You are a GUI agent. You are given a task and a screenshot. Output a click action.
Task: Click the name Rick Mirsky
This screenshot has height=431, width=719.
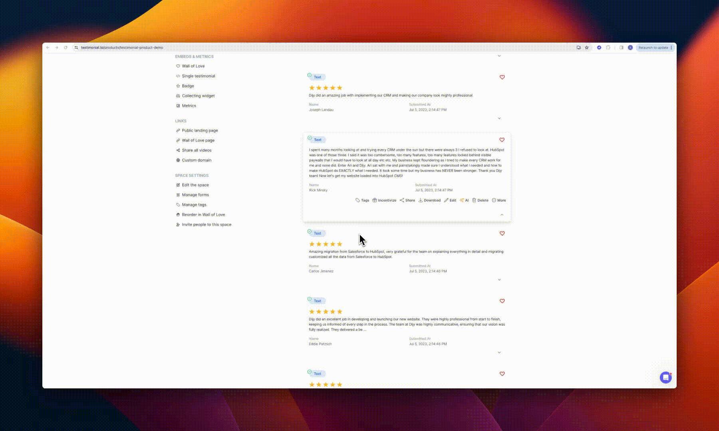[x=318, y=190]
